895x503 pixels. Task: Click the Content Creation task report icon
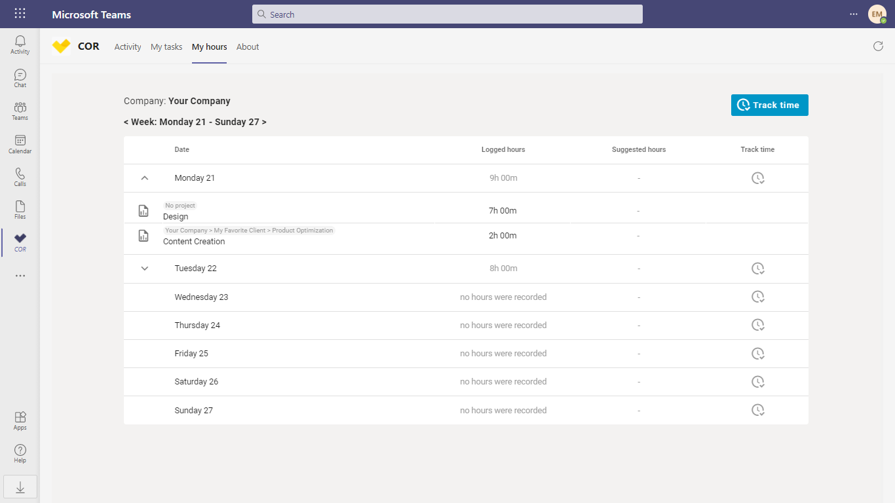143,236
